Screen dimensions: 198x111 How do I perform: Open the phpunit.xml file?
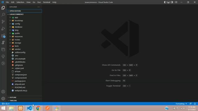pyautogui.click(x=24, y=84)
